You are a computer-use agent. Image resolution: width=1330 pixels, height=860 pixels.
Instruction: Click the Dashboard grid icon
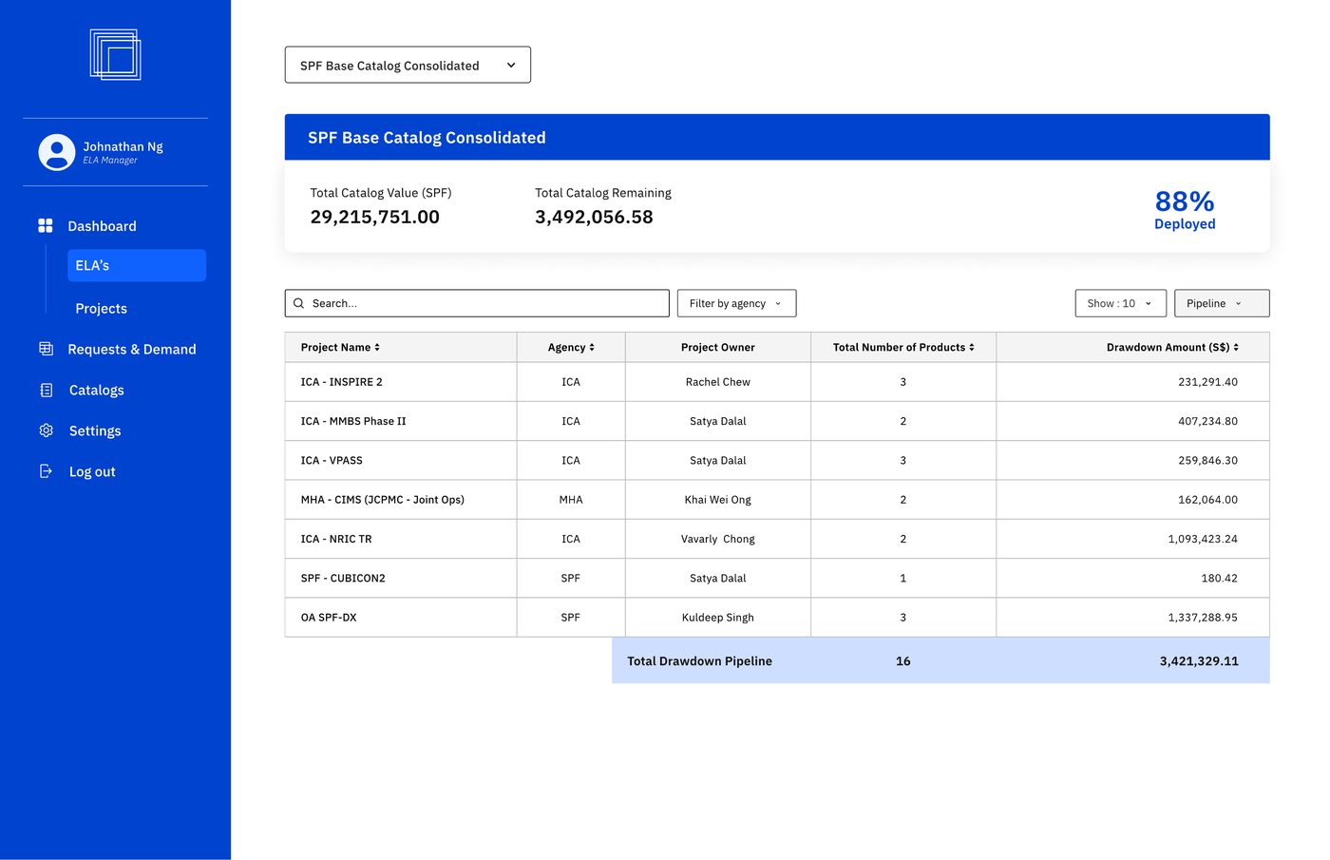[46, 225]
